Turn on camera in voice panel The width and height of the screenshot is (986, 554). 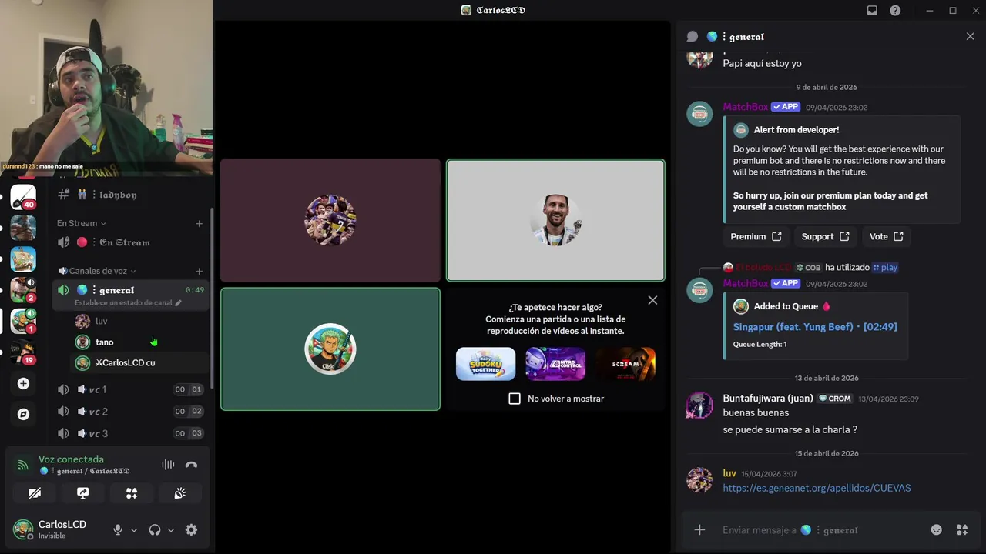pyautogui.click(x=35, y=493)
